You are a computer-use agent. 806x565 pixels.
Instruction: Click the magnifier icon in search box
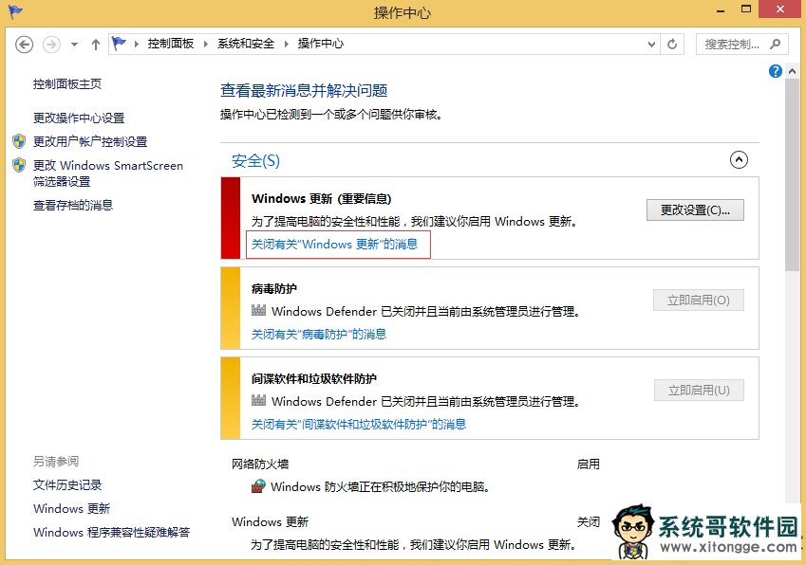[x=775, y=44]
